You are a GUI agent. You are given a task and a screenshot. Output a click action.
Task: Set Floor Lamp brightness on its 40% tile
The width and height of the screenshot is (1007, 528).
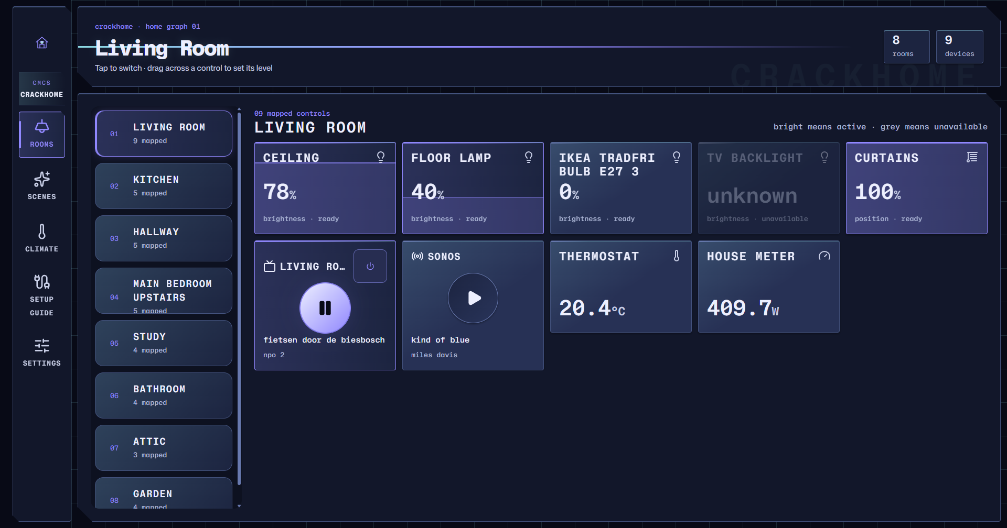pos(473,188)
